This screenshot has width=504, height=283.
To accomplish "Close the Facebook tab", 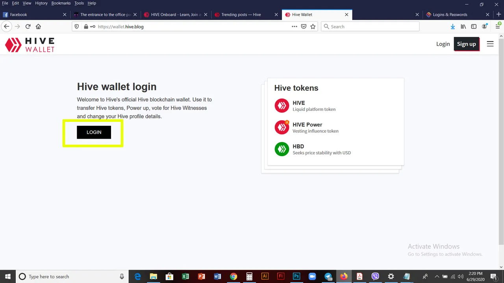I will pyautogui.click(x=65, y=15).
